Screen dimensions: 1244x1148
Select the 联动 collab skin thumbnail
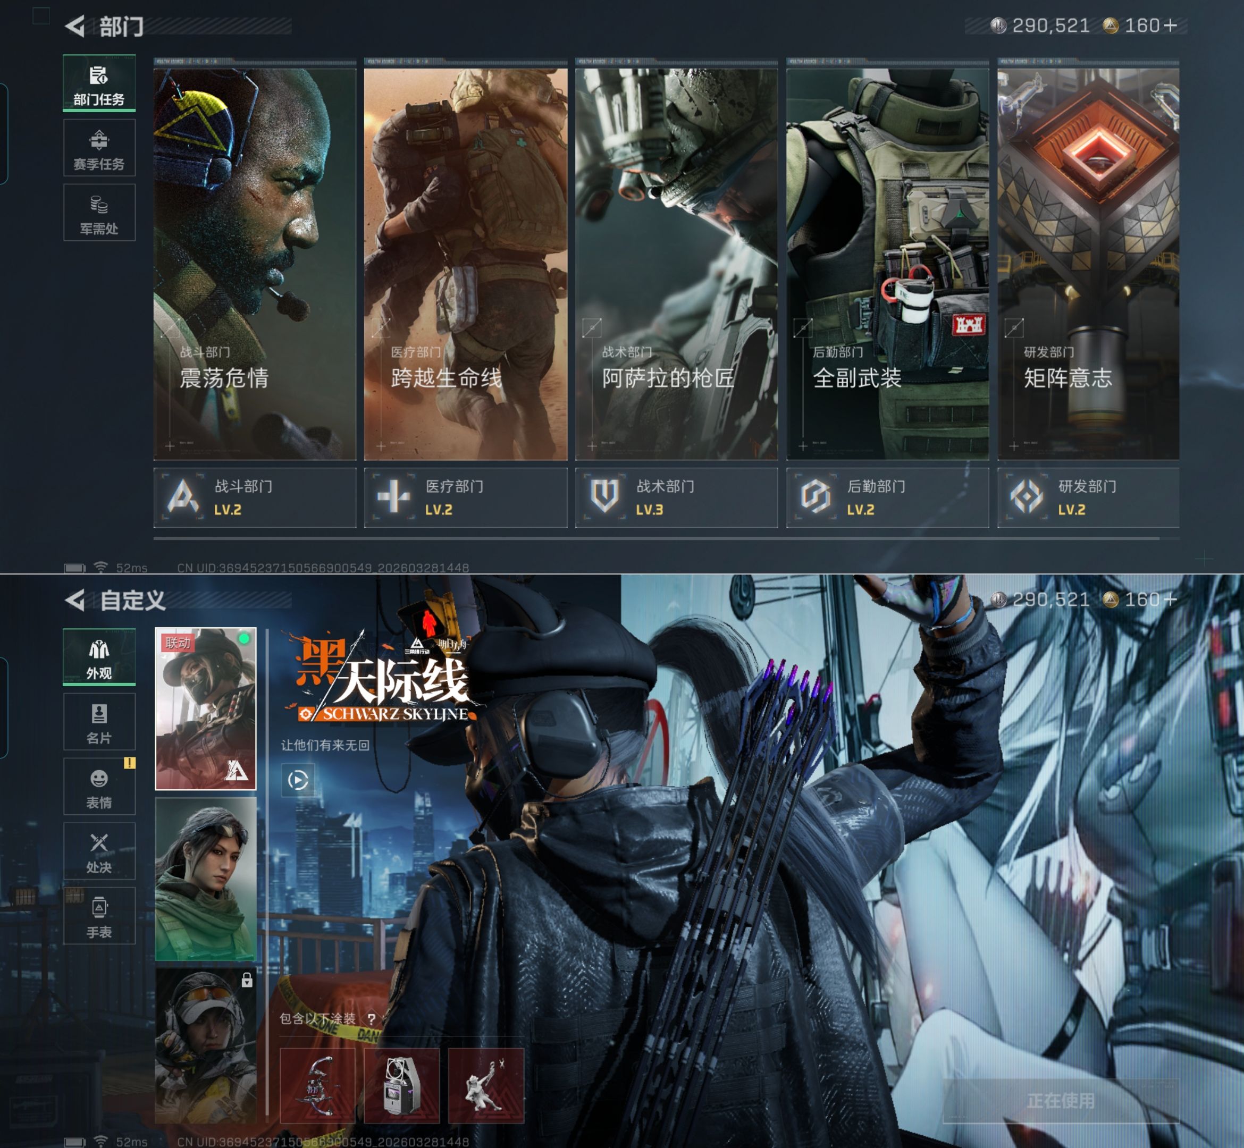pos(205,708)
